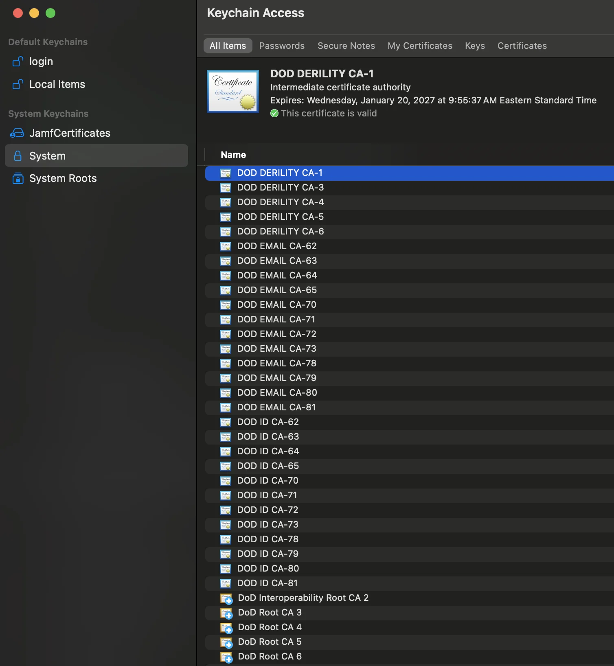Click certificate icon beside DOD ID CA-62
This screenshot has width=614, height=666.
click(x=226, y=422)
